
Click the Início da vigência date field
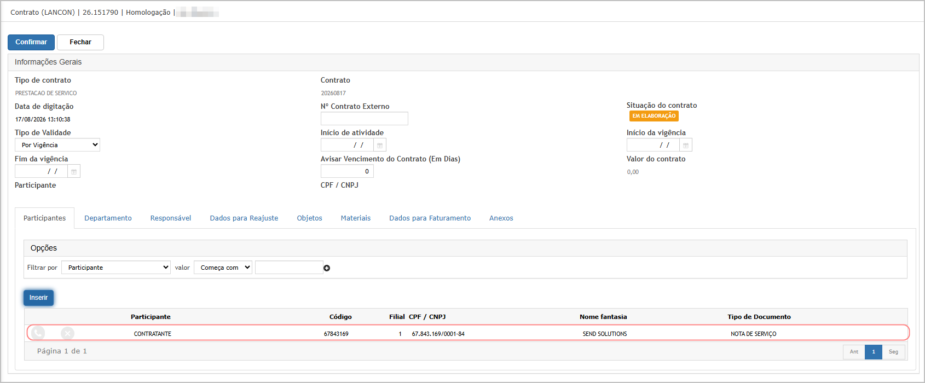click(x=653, y=145)
